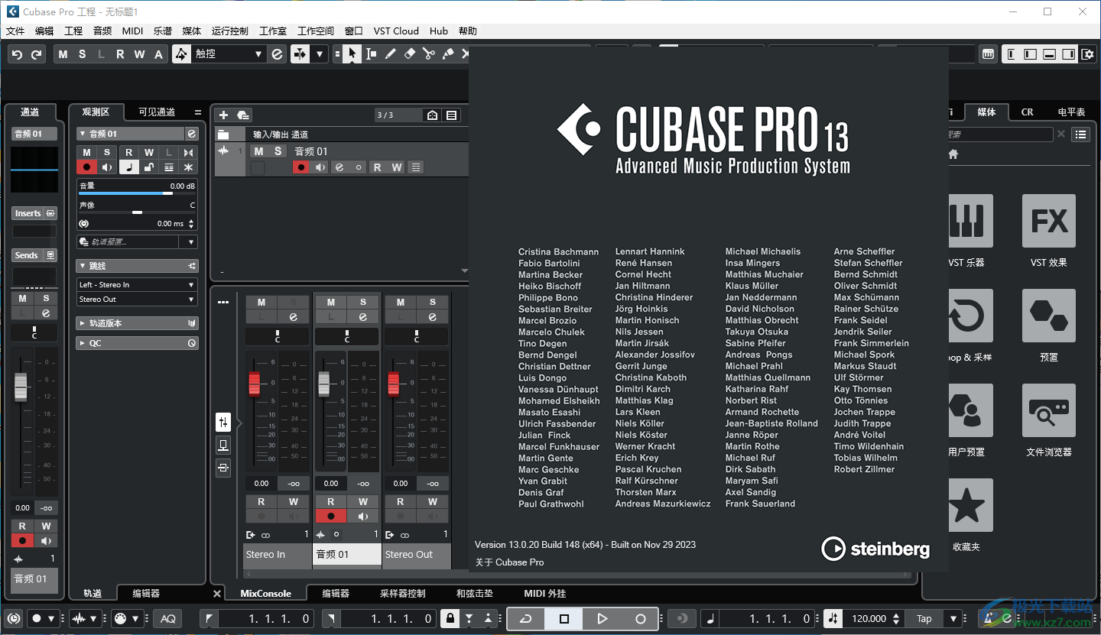Open the Presets tile in media rack
This screenshot has height=635, width=1101.
click(1048, 316)
